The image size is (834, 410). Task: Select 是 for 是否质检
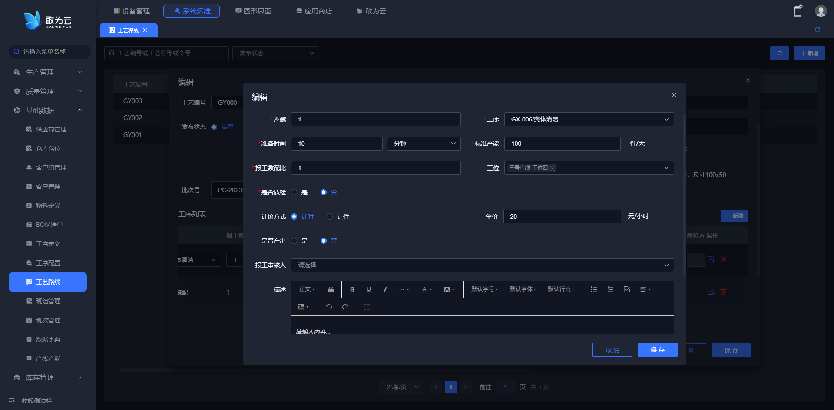295,192
